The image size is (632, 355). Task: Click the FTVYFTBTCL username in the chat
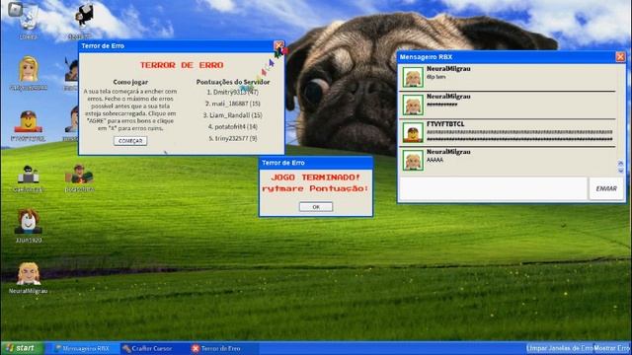[445, 124]
